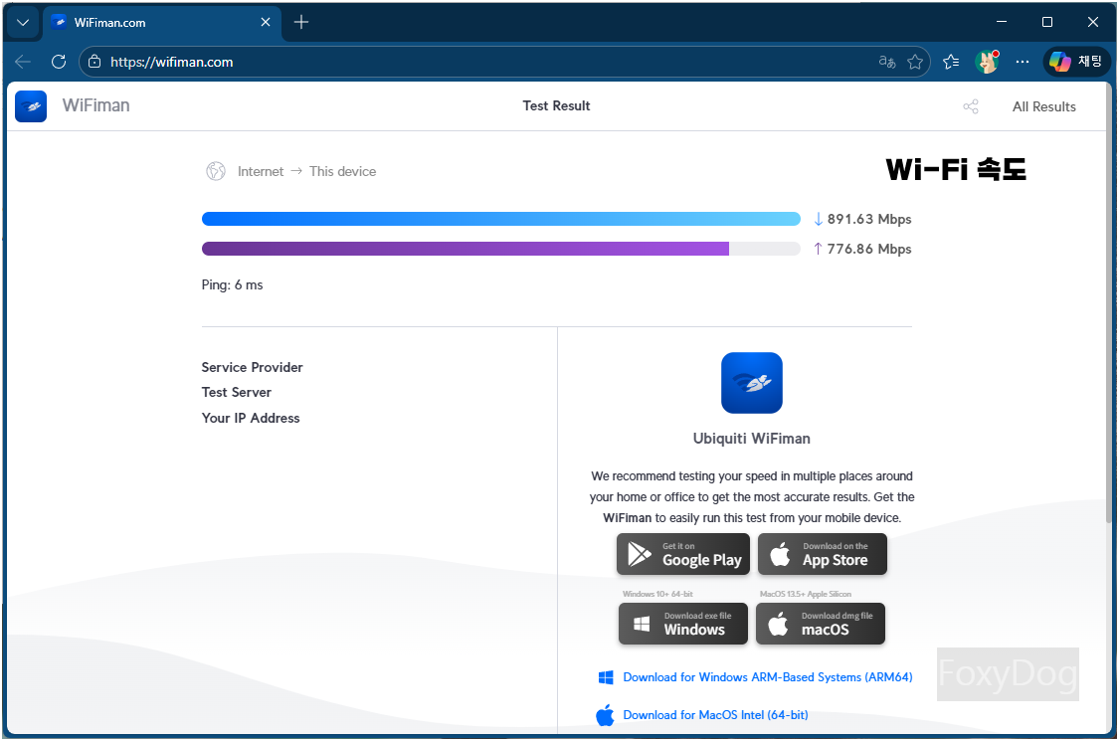The width and height of the screenshot is (1119, 741).
Task: Close the WiFiman.com tab
Action: point(266,22)
